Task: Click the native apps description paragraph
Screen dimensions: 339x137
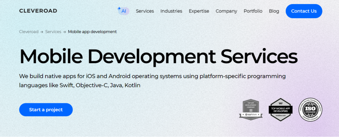Action: [x=152, y=81]
